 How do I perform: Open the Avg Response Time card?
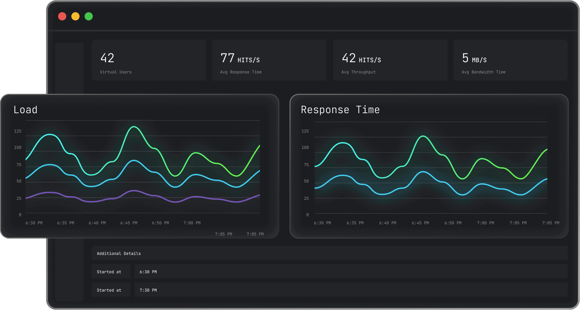(x=269, y=60)
